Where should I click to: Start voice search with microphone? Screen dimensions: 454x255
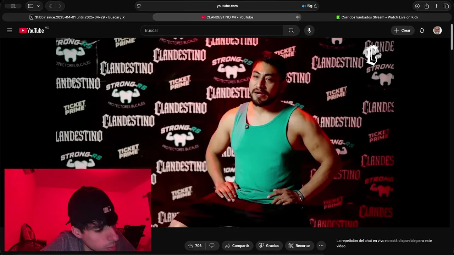click(x=309, y=30)
